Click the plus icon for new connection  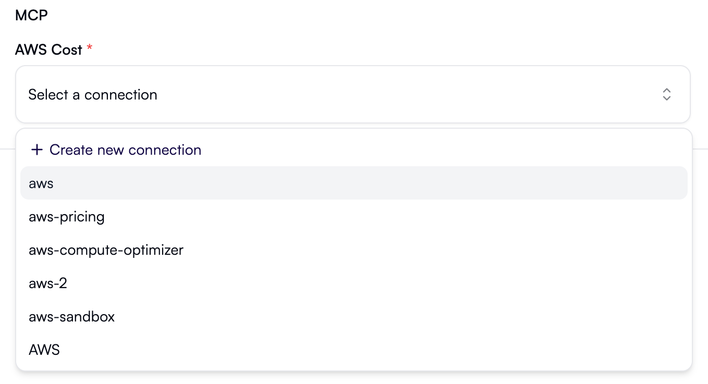[36, 150]
